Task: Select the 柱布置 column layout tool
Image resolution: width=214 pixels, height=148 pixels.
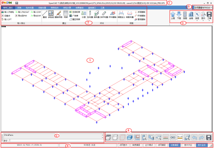Action: coord(90,15)
